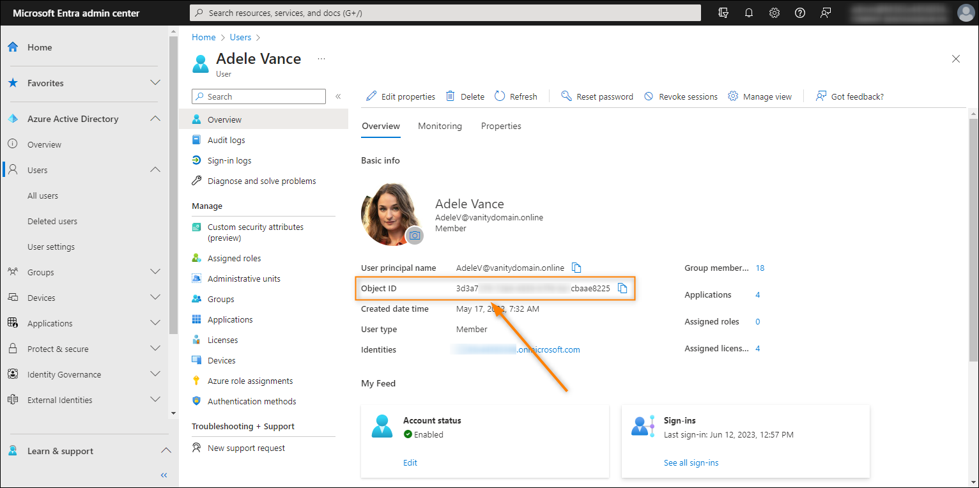Image resolution: width=979 pixels, height=488 pixels.
Task: Expand Identity Governance
Action: 155,374
